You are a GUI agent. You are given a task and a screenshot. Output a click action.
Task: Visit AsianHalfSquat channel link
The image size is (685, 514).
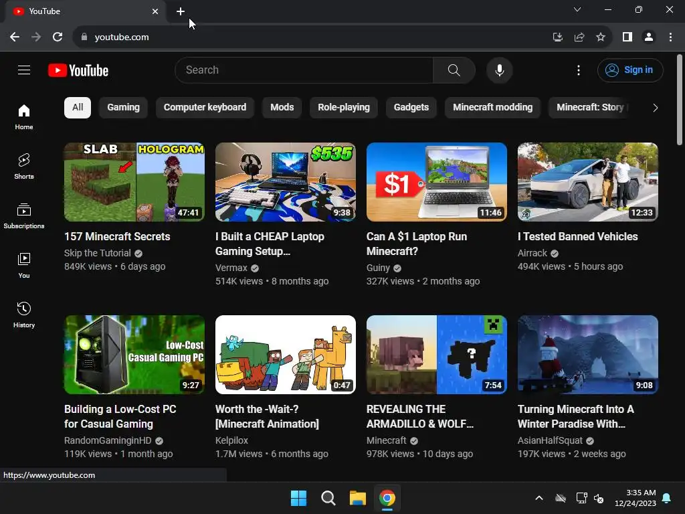point(550,440)
